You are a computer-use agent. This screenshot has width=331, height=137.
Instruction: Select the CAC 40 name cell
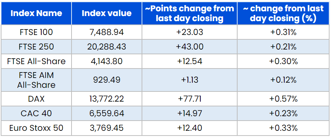click(x=36, y=113)
